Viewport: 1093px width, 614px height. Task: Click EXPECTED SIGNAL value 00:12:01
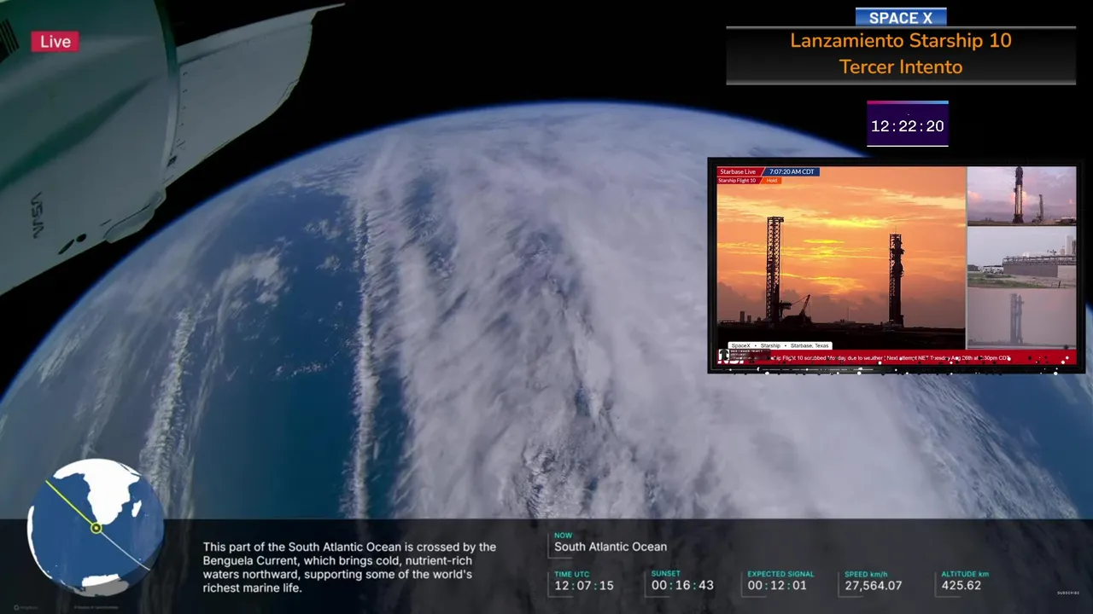(x=777, y=586)
